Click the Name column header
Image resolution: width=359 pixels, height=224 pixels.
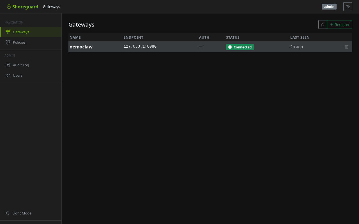pyautogui.click(x=75, y=37)
